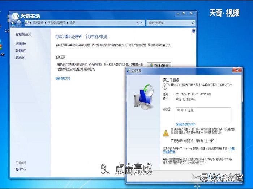The height and width of the screenshot is (189, 253).
Task: Open 高级恢复方法 link
Action: click(63, 78)
